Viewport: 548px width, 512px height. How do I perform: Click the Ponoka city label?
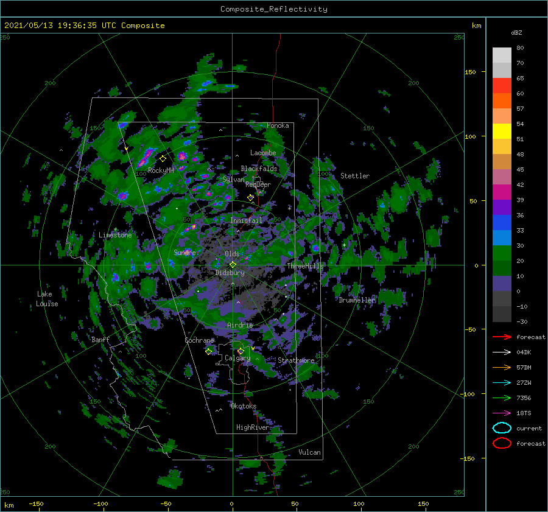click(278, 125)
